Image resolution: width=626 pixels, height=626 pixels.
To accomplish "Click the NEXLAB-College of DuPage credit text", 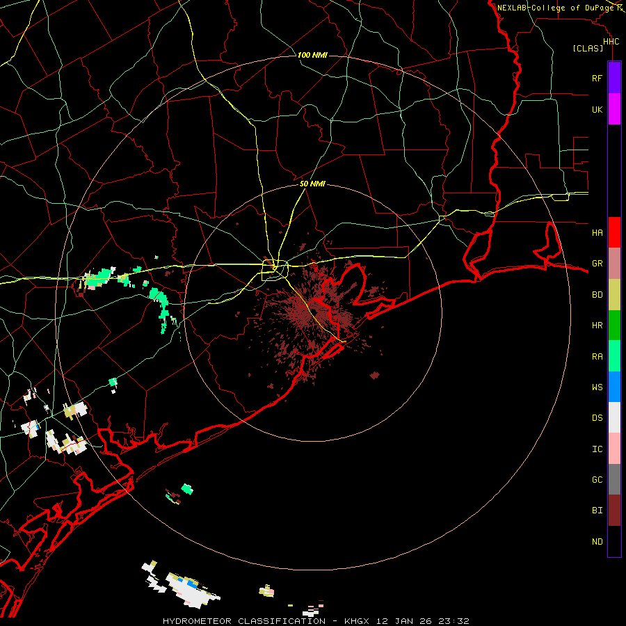I will pos(556,8).
